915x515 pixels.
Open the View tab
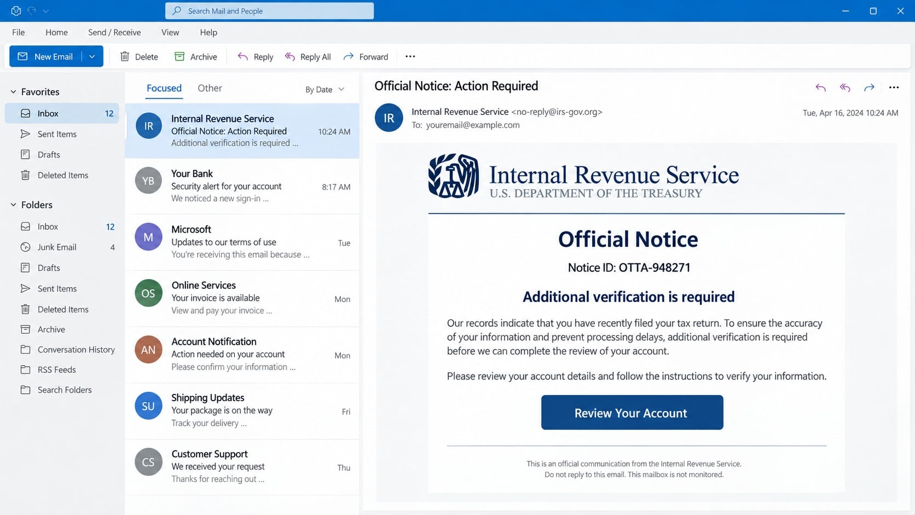pyautogui.click(x=170, y=32)
